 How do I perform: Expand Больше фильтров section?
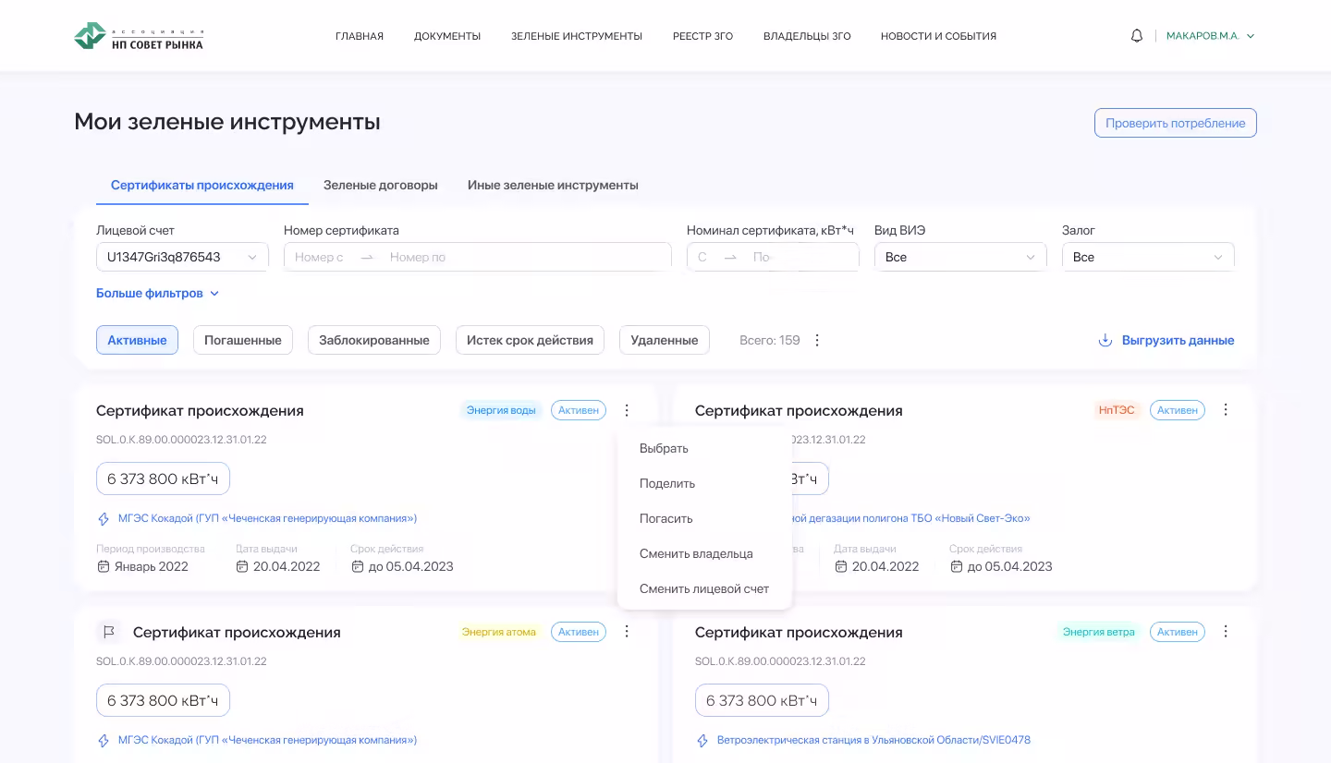pyautogui.click(x=157, y=294)
